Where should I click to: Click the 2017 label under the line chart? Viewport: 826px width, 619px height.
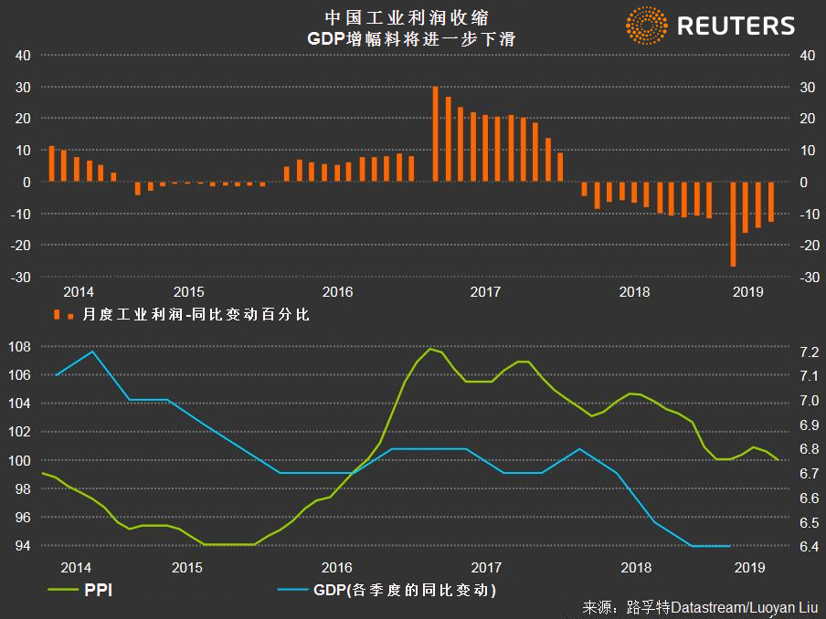tap(486, 568)
